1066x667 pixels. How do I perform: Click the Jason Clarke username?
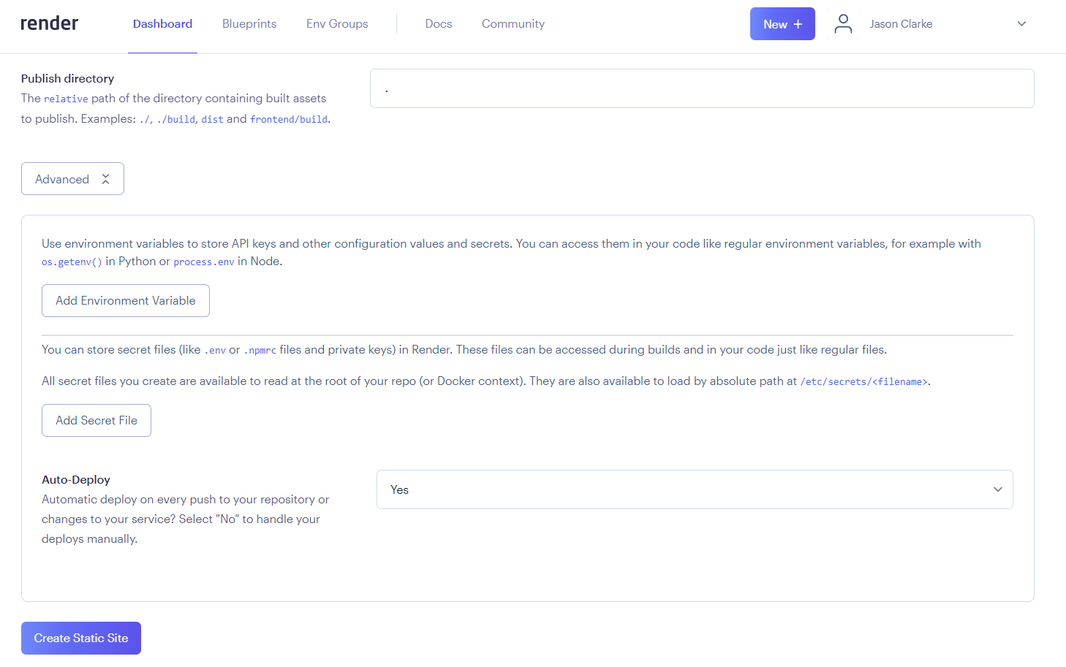click(901, 24)
